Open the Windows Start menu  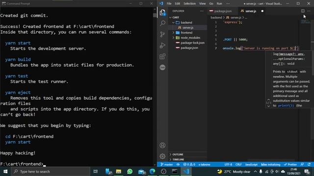click(5, 172)
